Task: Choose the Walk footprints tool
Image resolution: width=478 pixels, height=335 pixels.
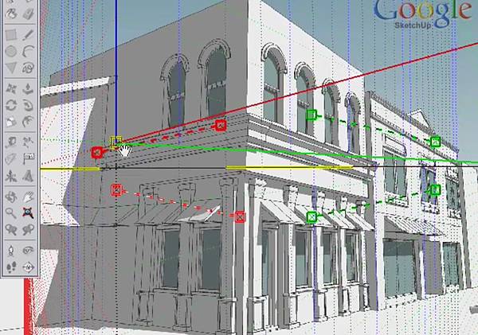Action: pyautogui.click(x=11, y=267)
